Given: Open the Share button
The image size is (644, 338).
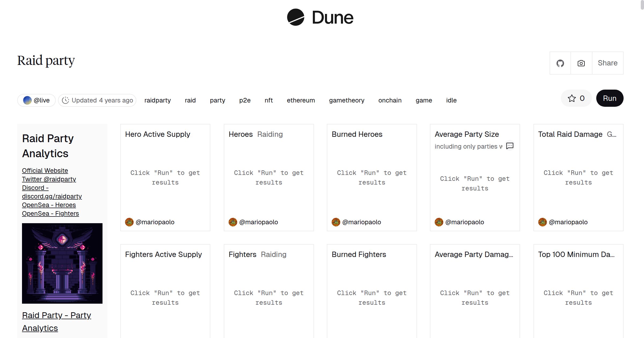Looking at the screenshot, I should coord(608,63).
